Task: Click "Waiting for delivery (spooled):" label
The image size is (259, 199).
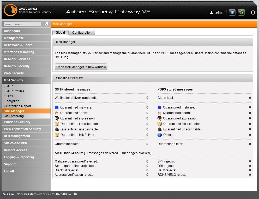Action: (76, 98)
